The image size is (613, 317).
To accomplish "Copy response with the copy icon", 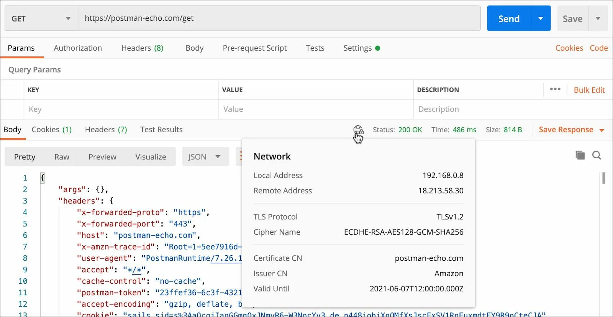I will tap(580, 155).
